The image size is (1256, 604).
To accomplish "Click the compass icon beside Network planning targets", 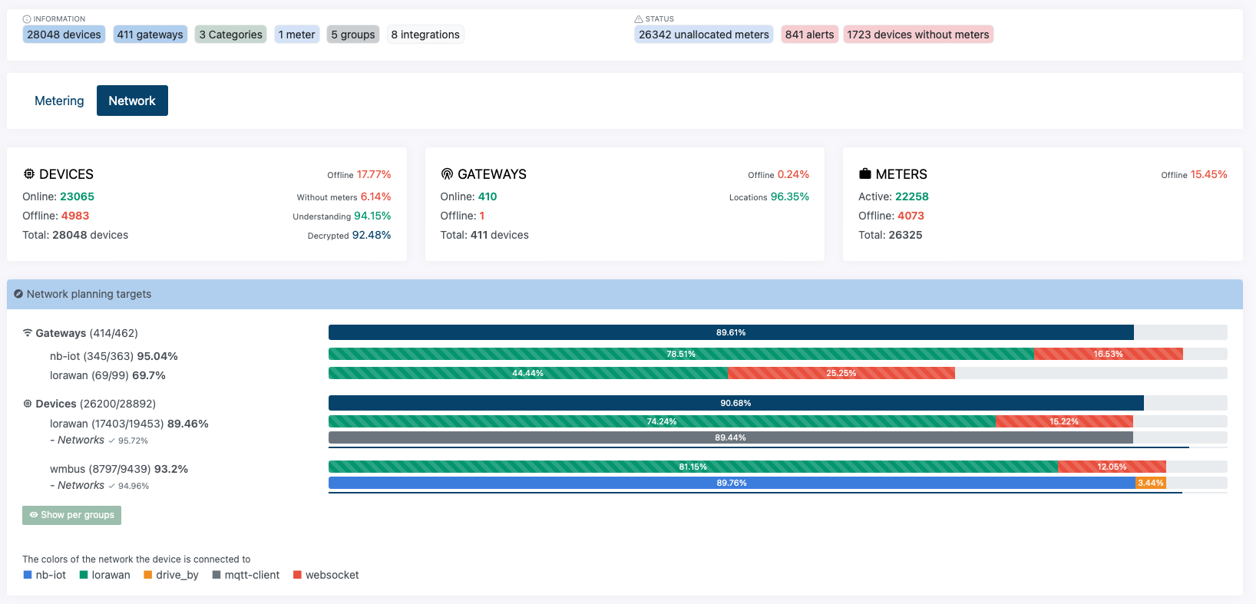I will [18, 294].
